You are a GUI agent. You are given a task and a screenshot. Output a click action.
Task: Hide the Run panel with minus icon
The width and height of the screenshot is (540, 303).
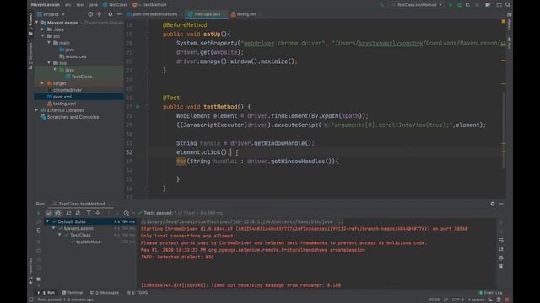(501, 204)
